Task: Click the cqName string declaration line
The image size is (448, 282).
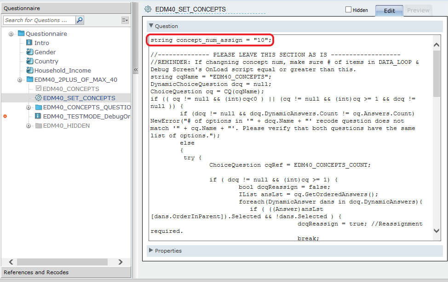Action: (211, 77)
